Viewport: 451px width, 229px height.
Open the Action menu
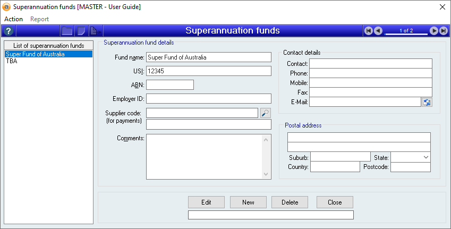coord(13,19)
